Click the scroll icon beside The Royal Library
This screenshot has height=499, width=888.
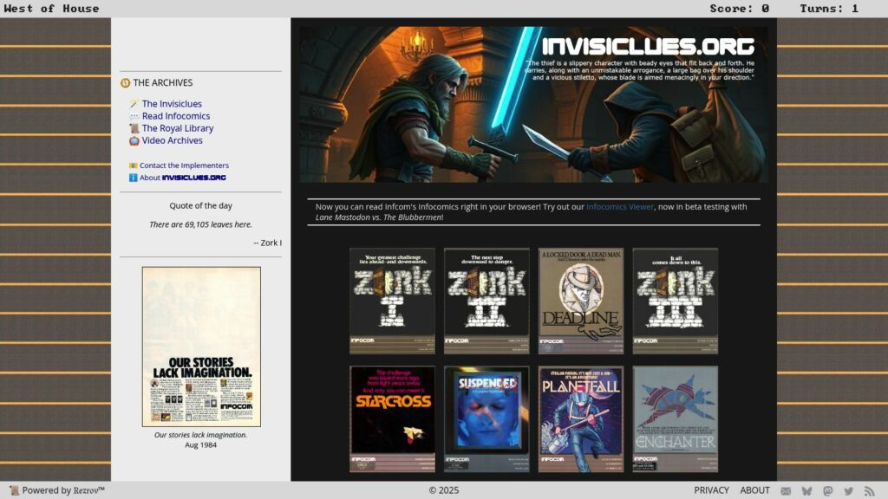pyautogui.click(x=134, y=128)
